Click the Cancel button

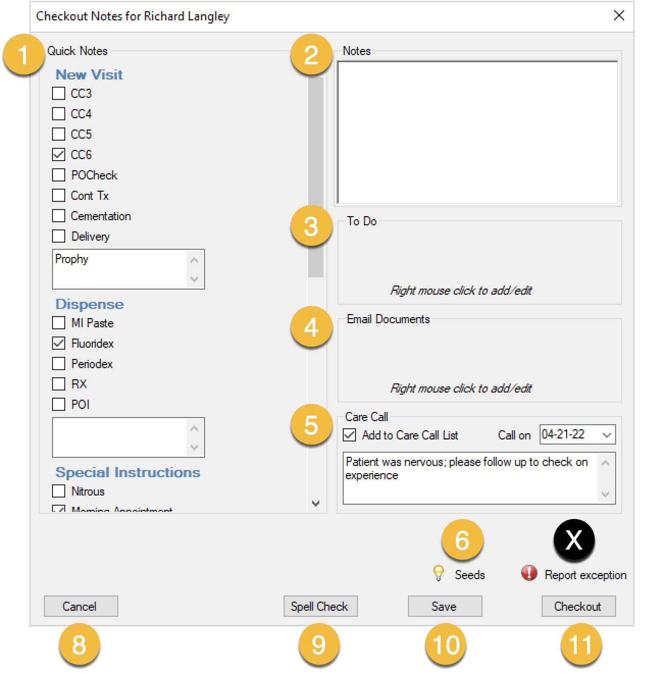click(x=81, y=606)
